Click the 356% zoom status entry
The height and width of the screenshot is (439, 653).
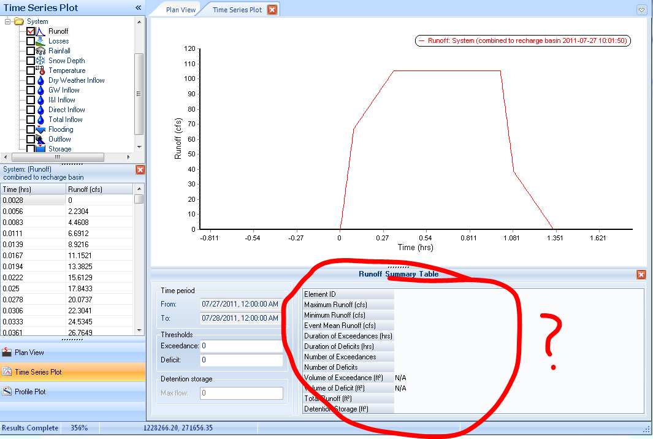(x=79, y=428)
